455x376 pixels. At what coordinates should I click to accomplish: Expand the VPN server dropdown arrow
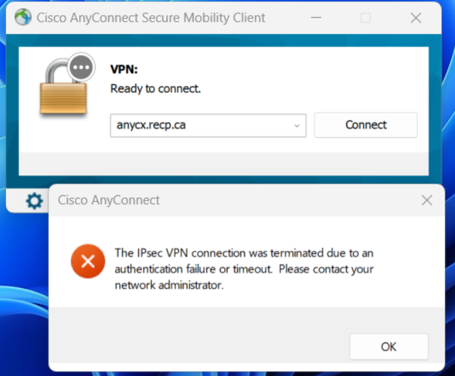point(296,126)
